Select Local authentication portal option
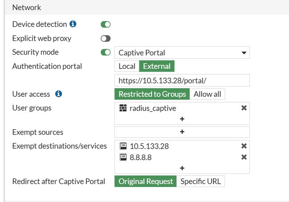289x202 pixels. point(127,66)
